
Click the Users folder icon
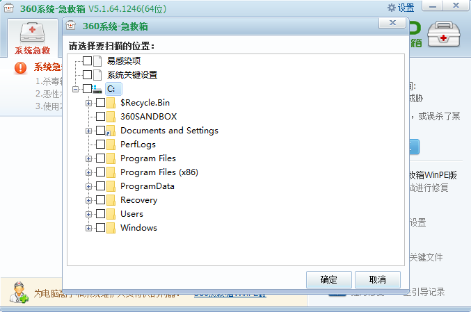[111, 213]
